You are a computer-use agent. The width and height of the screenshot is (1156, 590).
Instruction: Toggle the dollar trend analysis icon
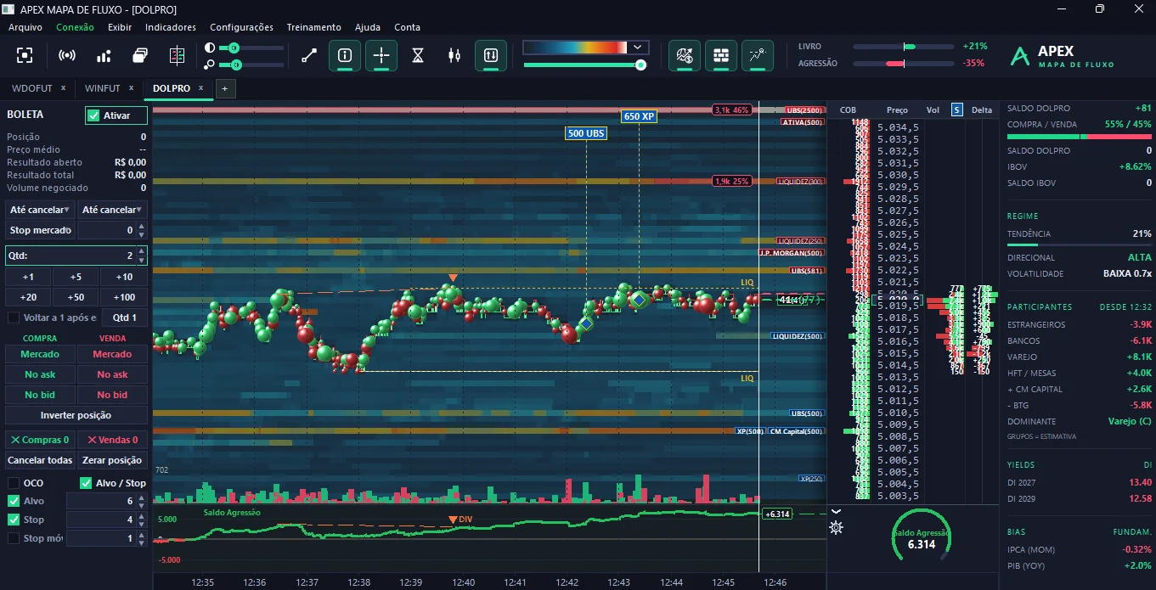(x=685, y=56)
